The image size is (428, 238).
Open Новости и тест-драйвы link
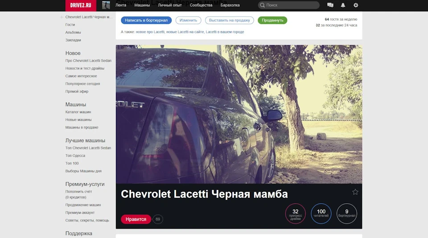(85, 68)
